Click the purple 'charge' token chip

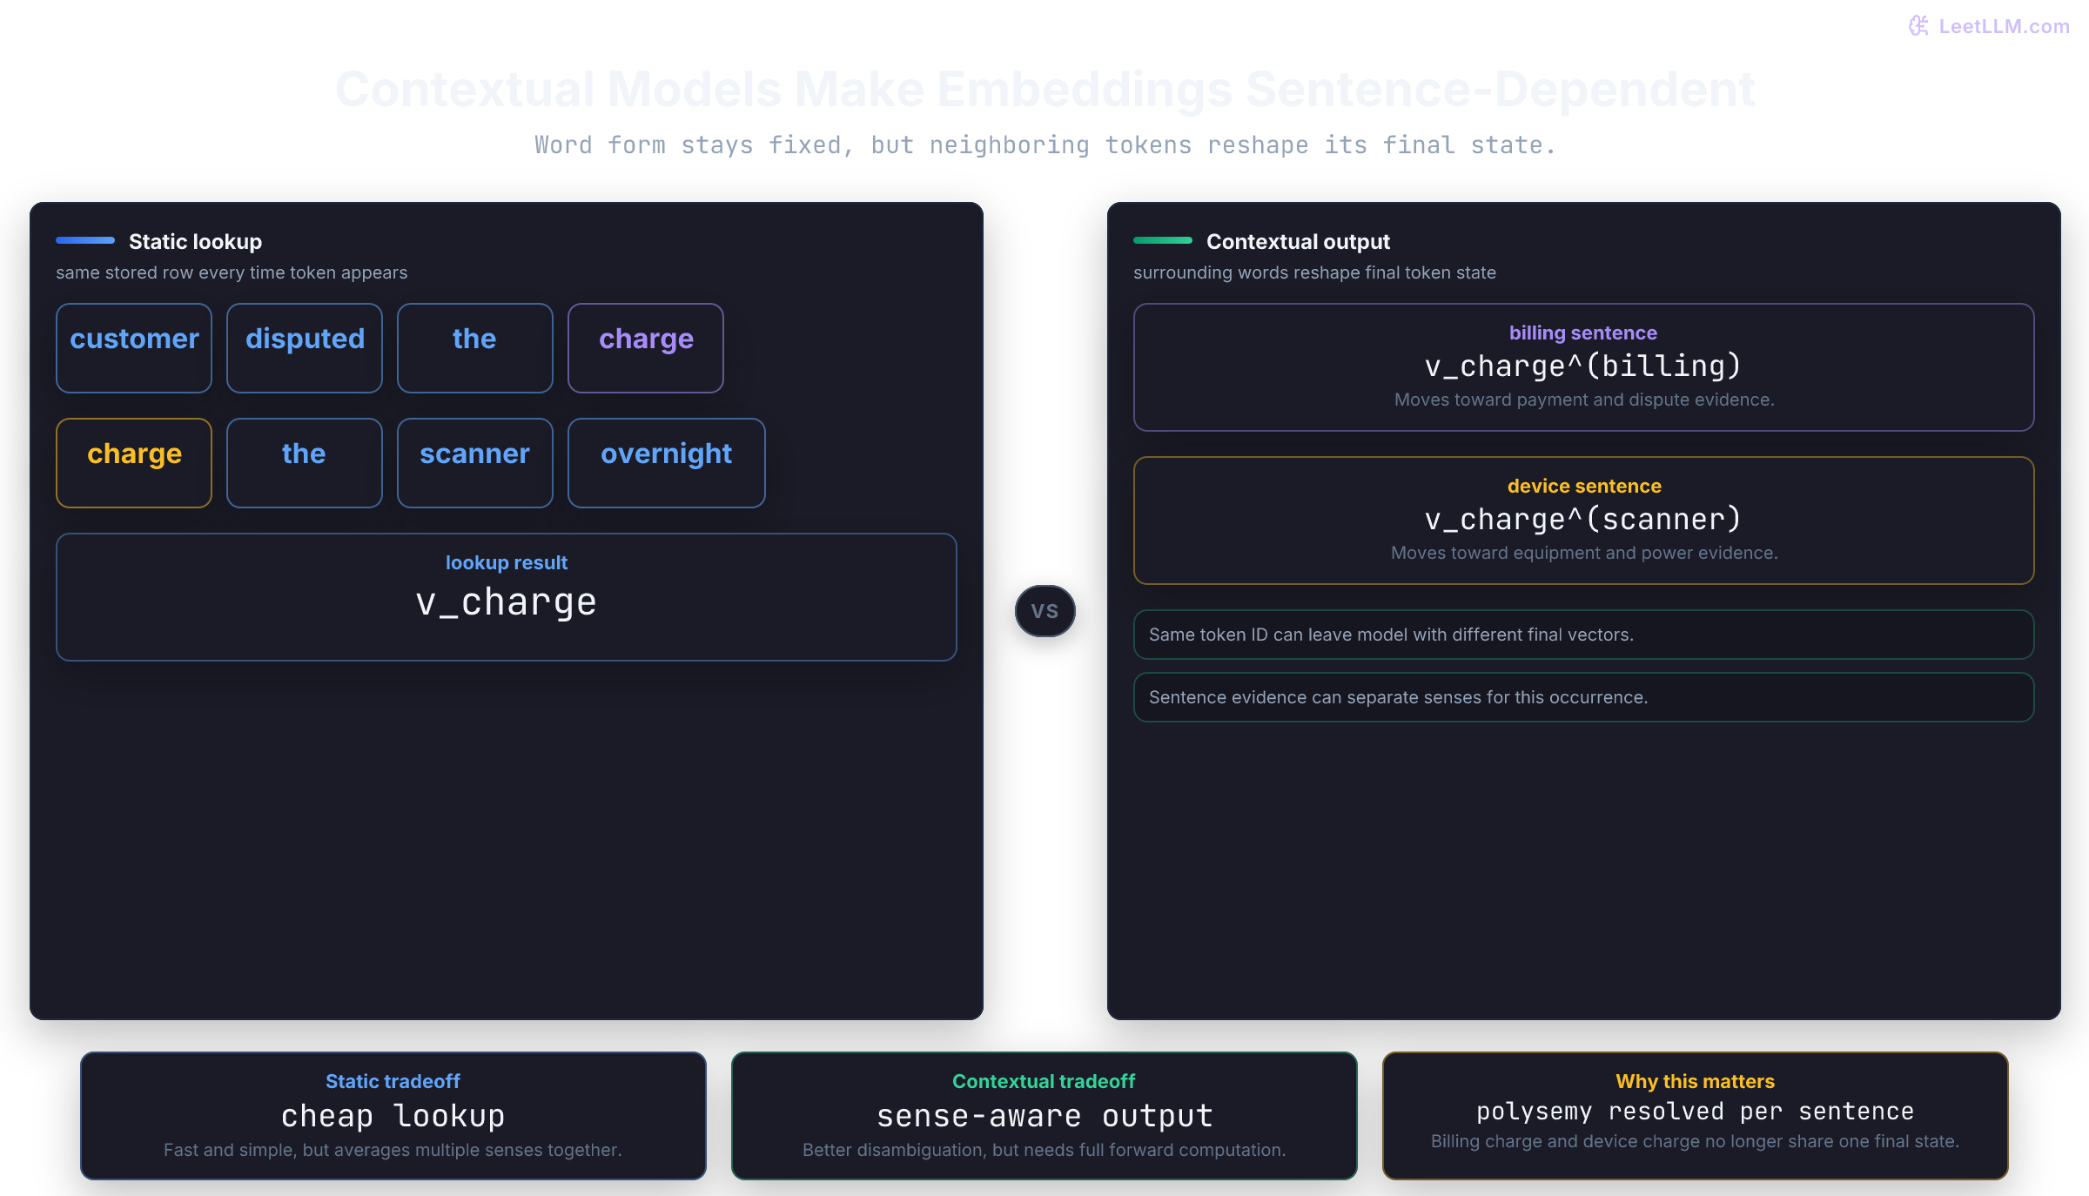pyautogui.click(x=646, y=347)
